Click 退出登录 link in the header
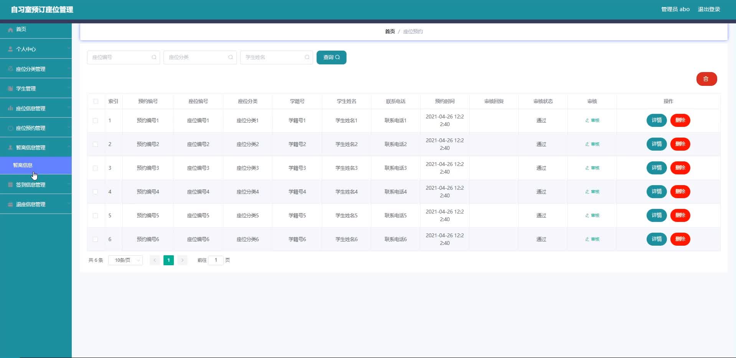This screenshot has width=736, height=358. click(x=709, y=9)
